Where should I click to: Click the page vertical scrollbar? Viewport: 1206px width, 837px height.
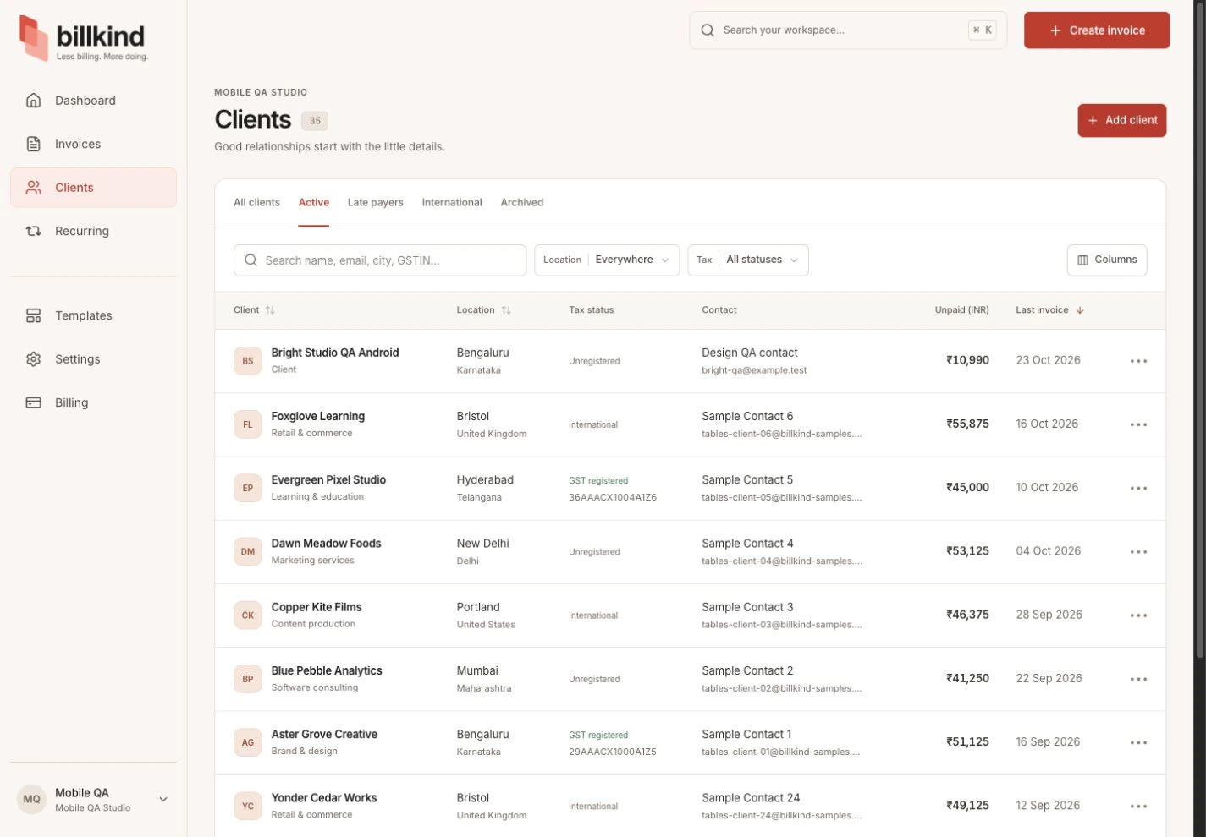[x=1199, y=330]
